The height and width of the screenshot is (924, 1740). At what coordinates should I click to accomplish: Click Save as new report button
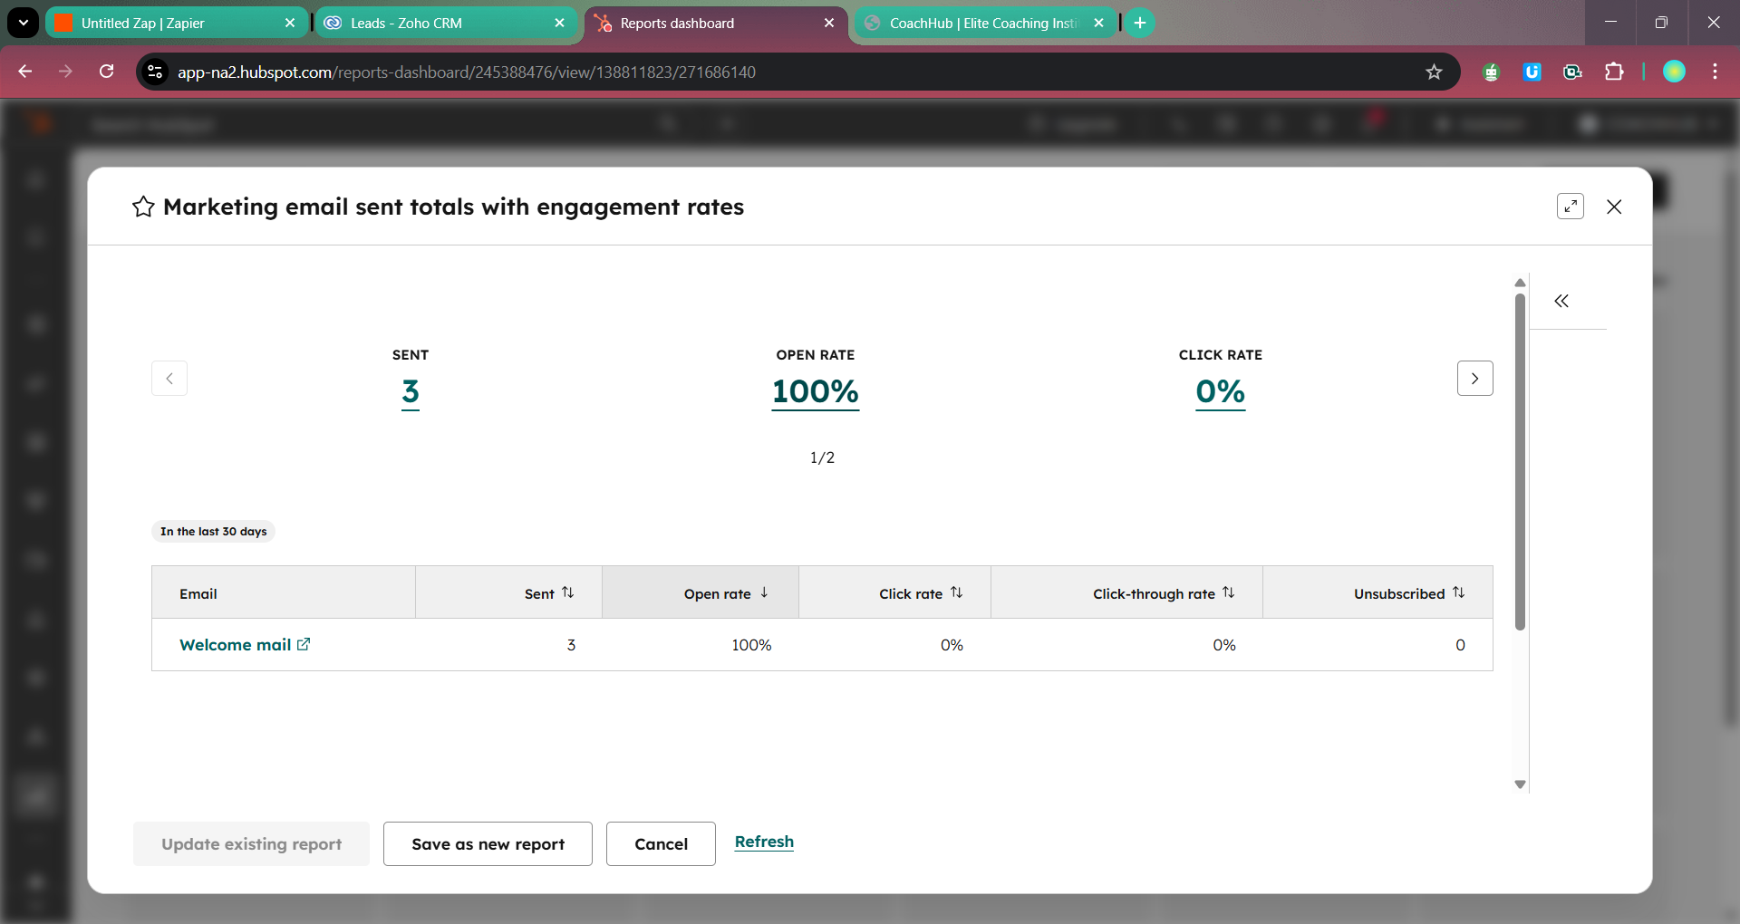pyautogui.click(x=488, y=843)
